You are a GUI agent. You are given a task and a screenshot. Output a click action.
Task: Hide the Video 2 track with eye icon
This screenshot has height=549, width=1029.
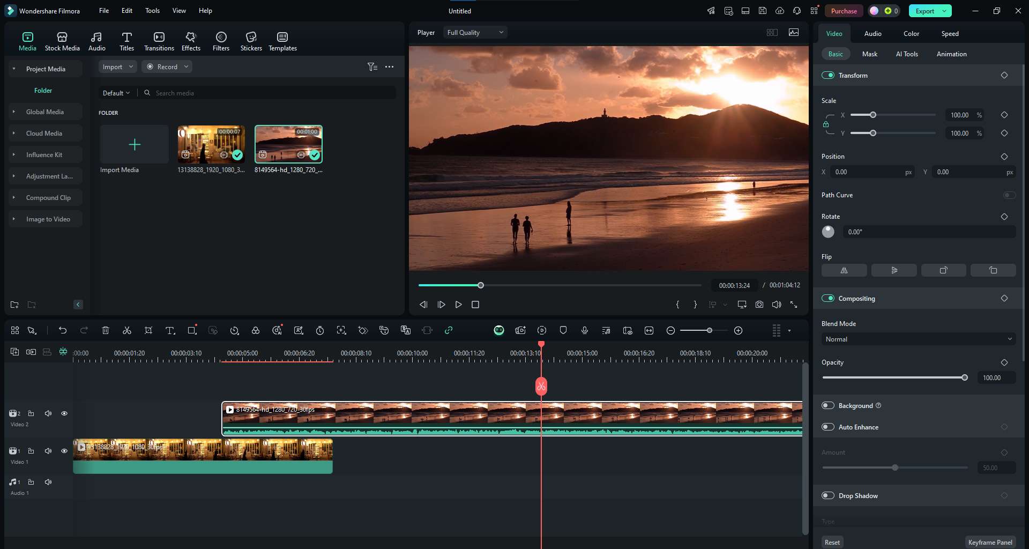(x=64, y=413)
